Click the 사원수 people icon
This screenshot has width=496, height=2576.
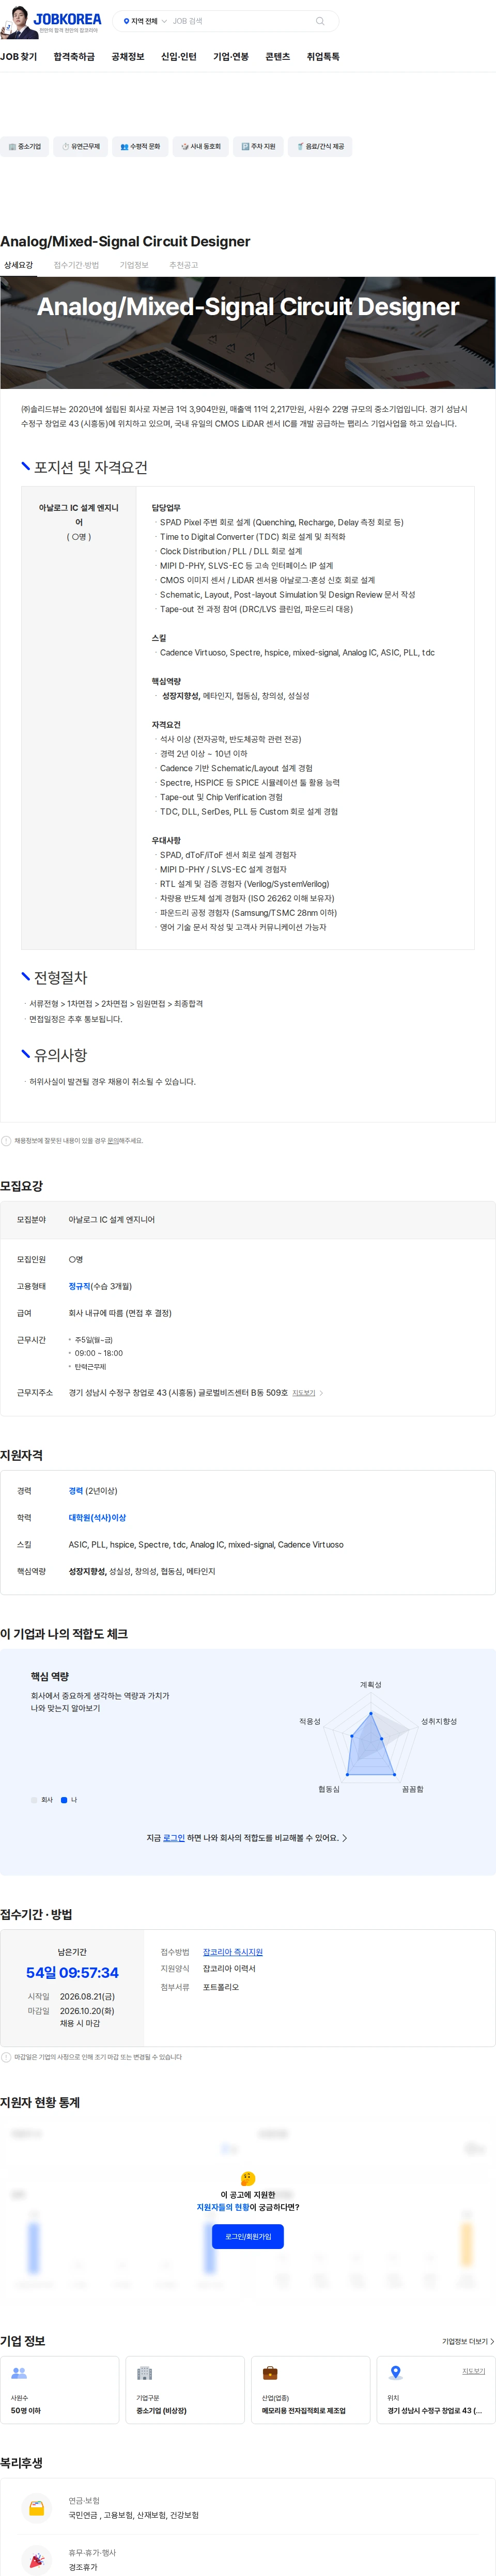coord(19,2373)
